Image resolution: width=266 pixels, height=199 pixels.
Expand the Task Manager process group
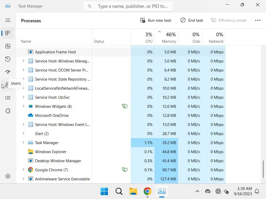click(23, 143)
